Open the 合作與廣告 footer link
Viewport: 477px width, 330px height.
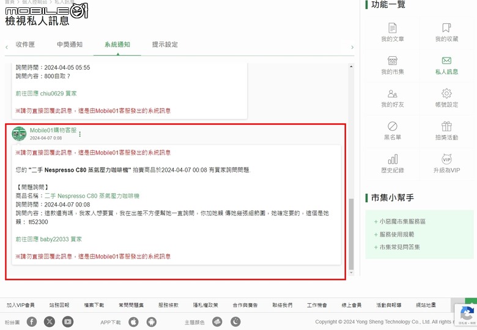click(245, 305)
